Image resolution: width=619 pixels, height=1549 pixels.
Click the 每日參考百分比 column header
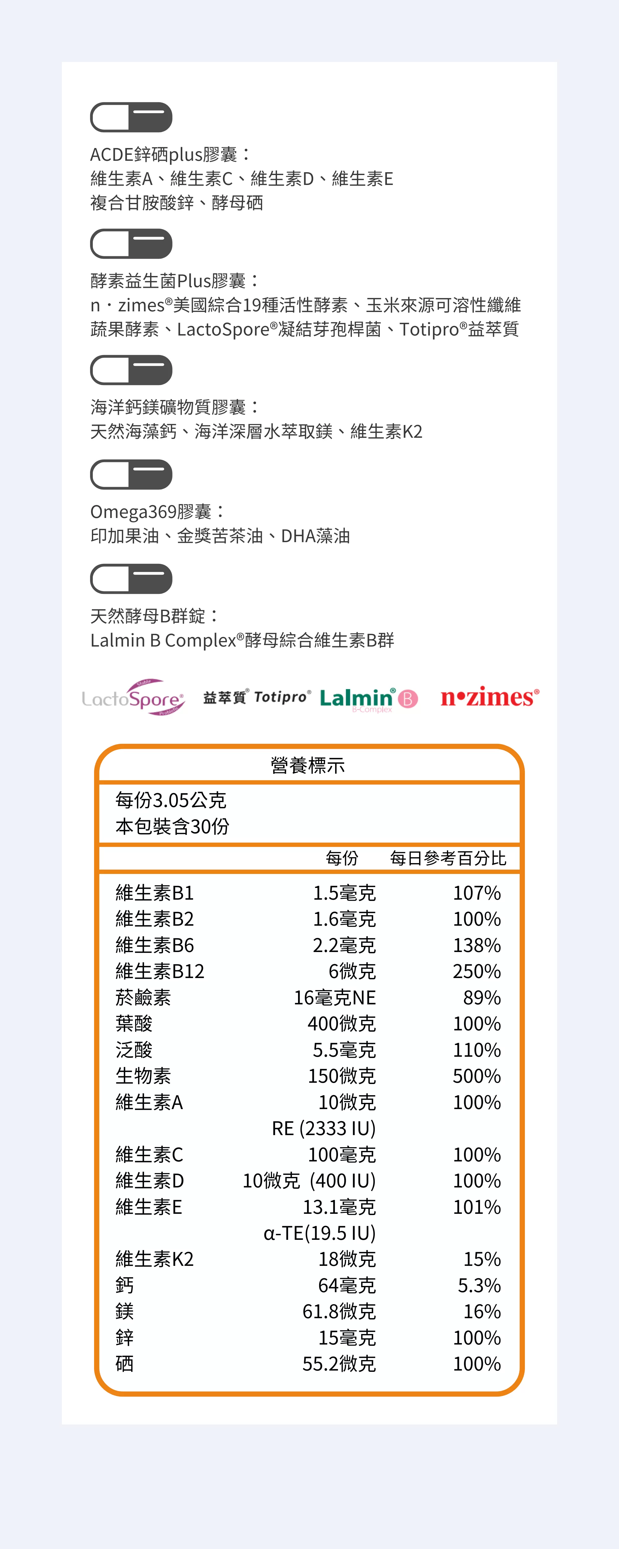pos(448,858)
